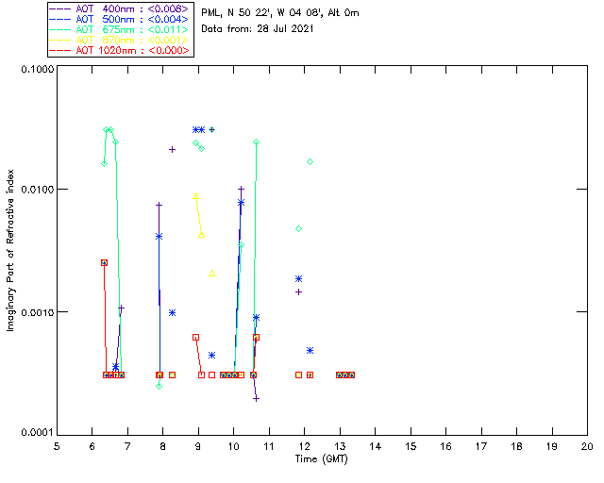Click the y-axis tick label 0.0001
This screenshot has height=483, width=604.
pyautogui.click(x=38, y=433)
